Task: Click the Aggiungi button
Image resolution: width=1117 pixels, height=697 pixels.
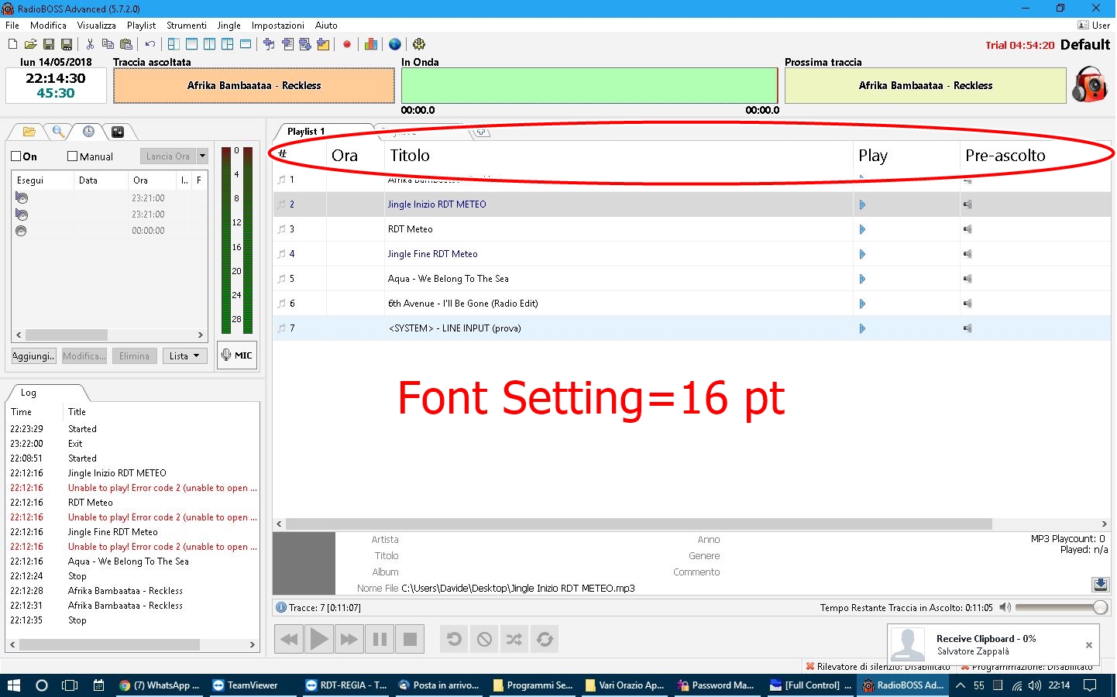Action: 34,356
